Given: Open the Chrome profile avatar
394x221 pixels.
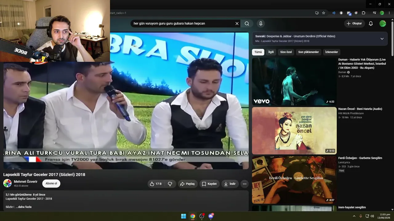Looking at the screenshot, I should 382,13.
